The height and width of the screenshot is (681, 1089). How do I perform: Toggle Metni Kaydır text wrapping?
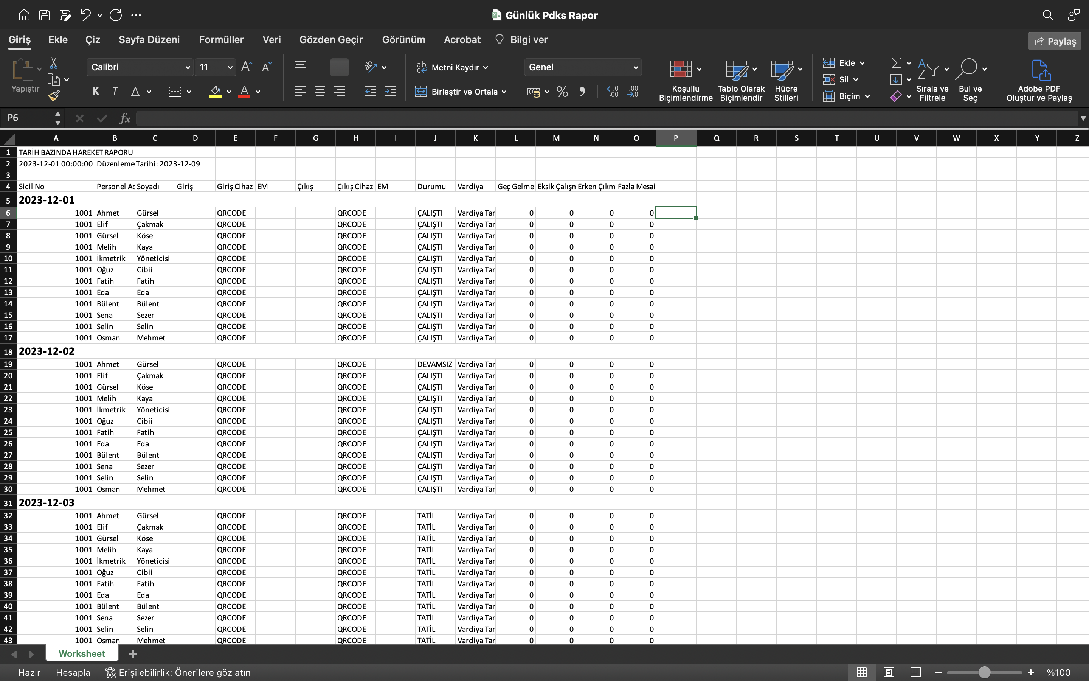pos(452,68)
